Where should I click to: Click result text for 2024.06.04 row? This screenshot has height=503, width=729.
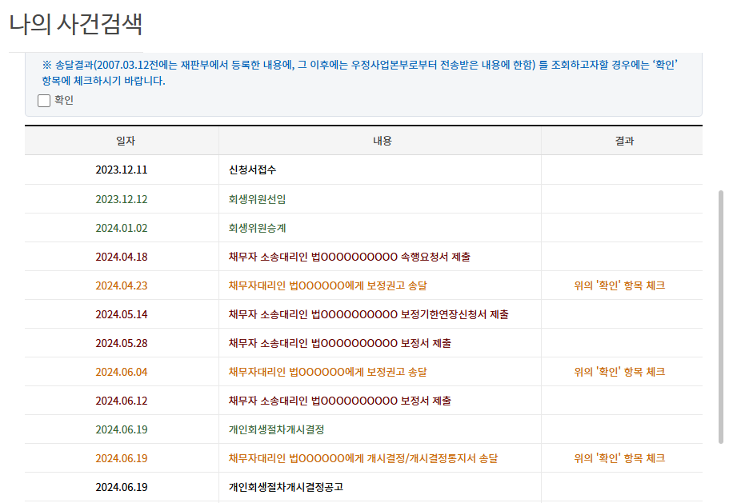pos(619,372)
